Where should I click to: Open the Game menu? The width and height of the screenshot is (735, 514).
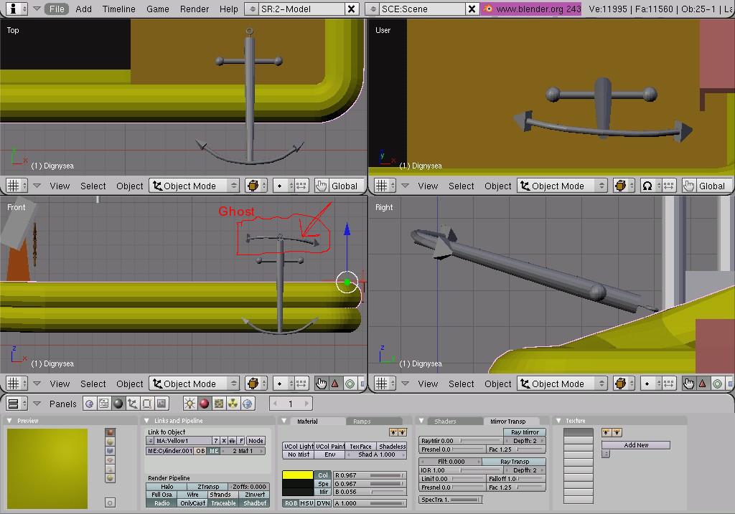[x=157, y=9]
